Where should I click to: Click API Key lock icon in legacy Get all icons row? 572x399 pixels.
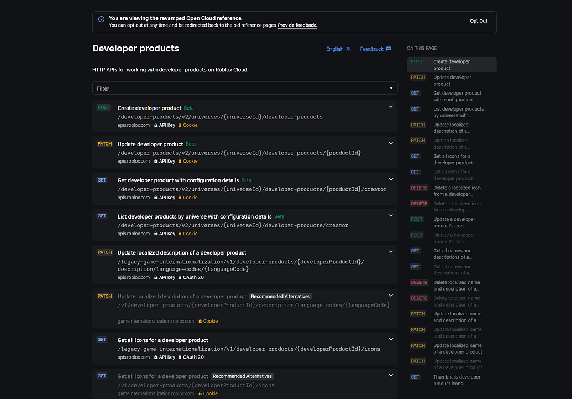pos(156,357)
